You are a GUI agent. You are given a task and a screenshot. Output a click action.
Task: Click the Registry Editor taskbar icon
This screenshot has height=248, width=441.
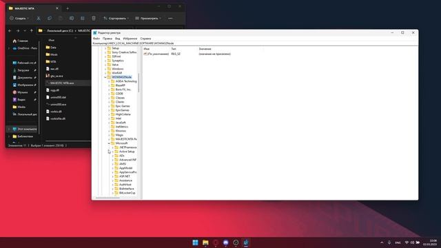pos(246,242)
